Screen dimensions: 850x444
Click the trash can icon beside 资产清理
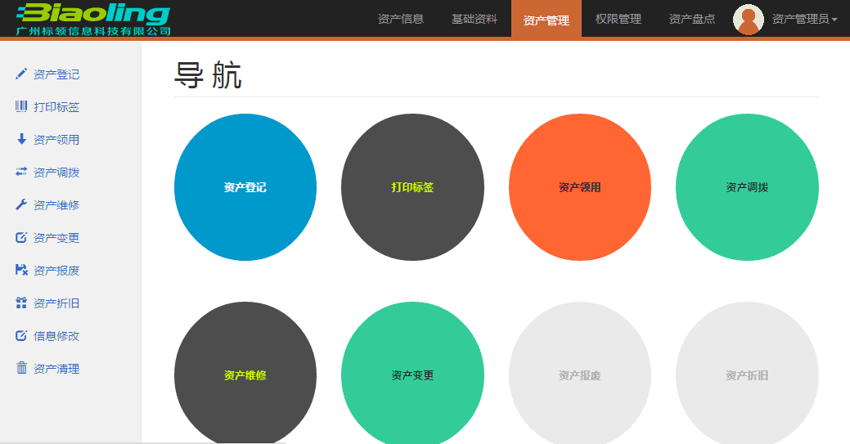point(21,369)
